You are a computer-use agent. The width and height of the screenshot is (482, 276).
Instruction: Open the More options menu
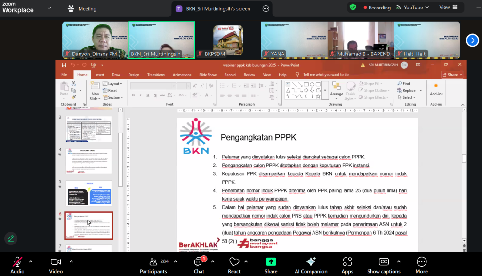coord(421,262)
